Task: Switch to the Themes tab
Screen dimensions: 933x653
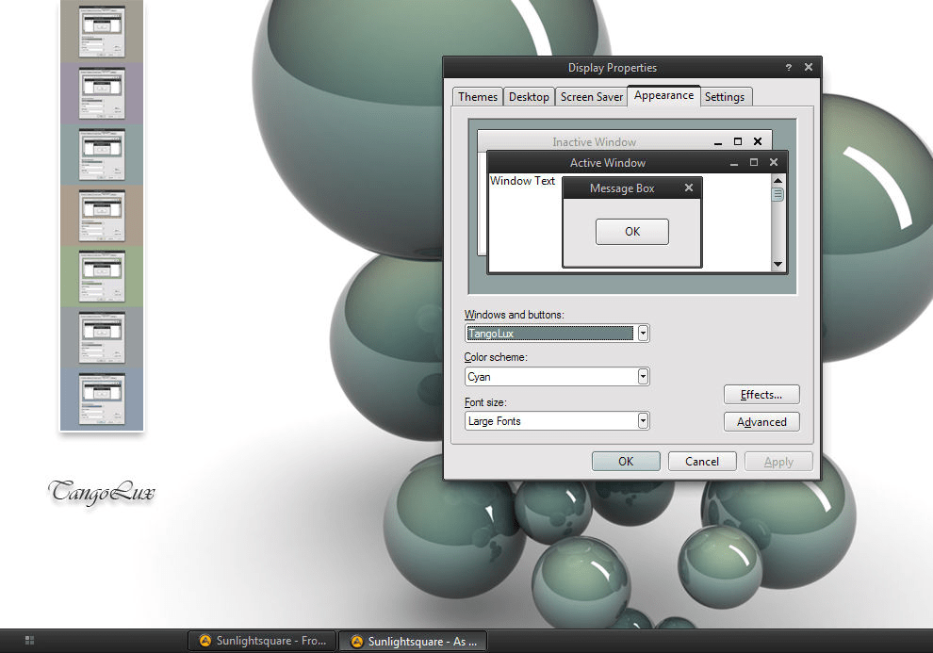Action: (x=478, y=97)
